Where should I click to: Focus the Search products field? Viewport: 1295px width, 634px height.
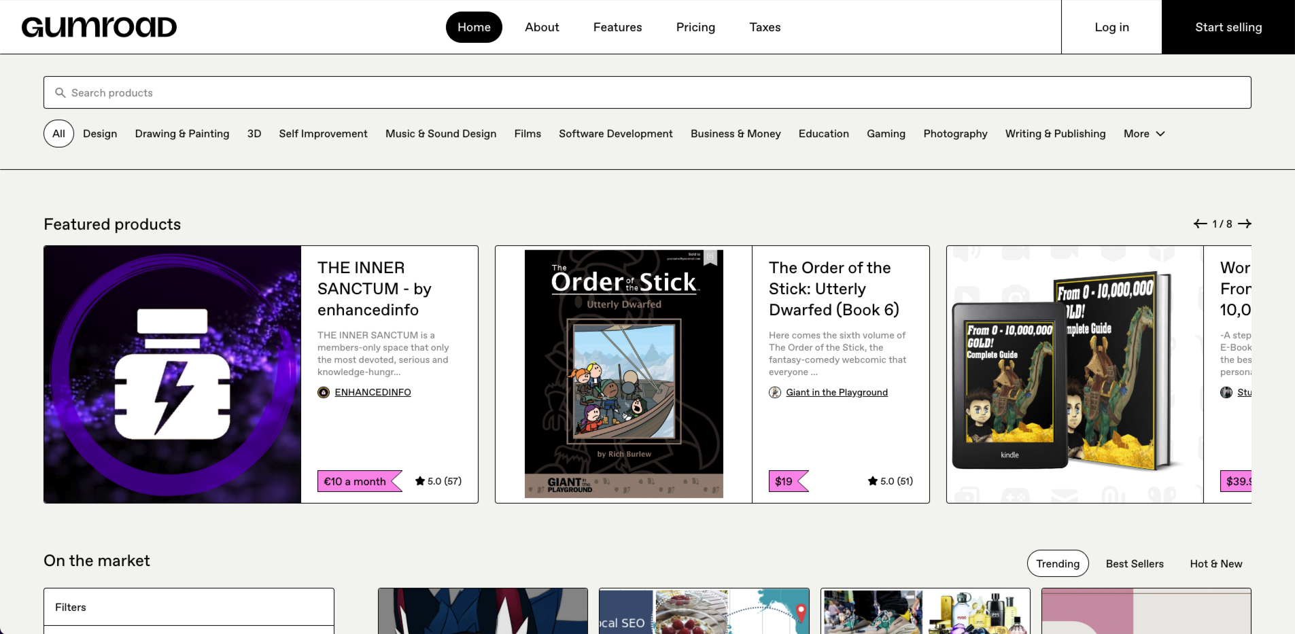pos(647,92)
